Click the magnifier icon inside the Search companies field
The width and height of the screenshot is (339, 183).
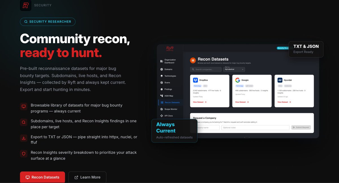193,69
